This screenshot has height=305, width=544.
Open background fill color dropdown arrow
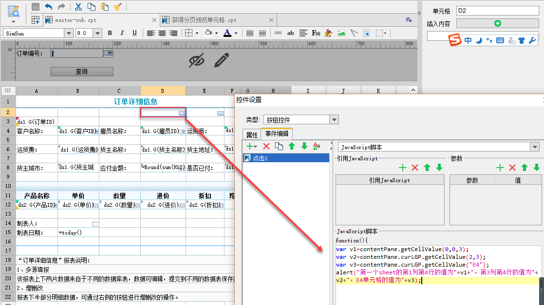coord(217,34)
